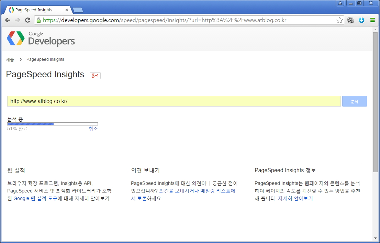Open the Chrome hamburger menu
This screenshot has height=243, width=380.
(372, 20)
